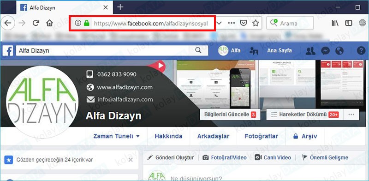Expand the Zaman Tüneli dropdown tab

pos(117,136)
